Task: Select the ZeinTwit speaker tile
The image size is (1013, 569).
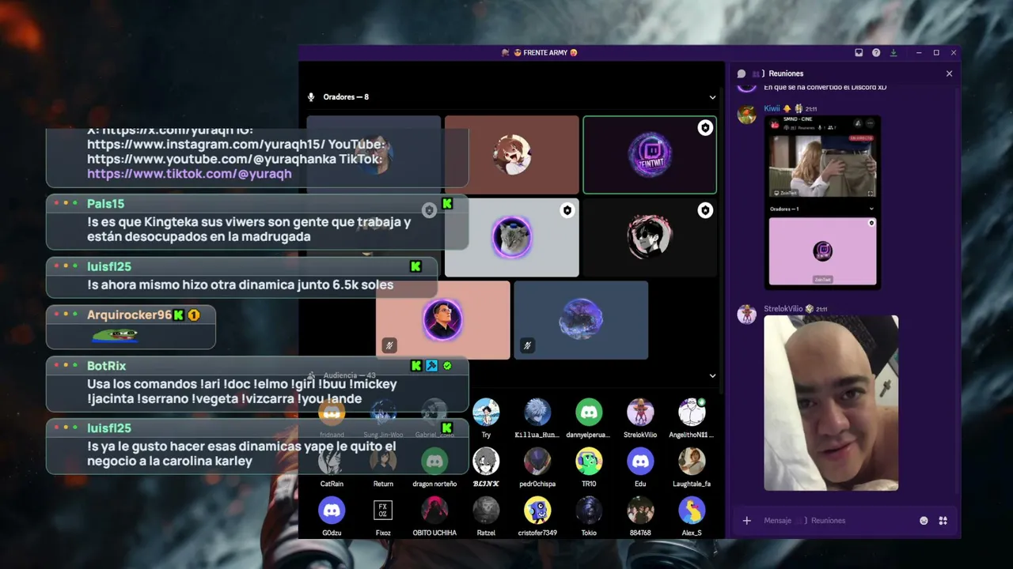Action: [x=650, y=155]
